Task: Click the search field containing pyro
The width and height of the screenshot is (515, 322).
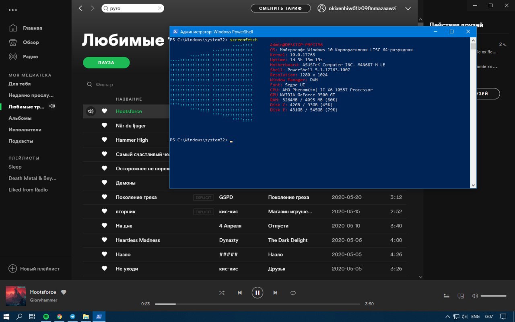Action: click(132, 8)
